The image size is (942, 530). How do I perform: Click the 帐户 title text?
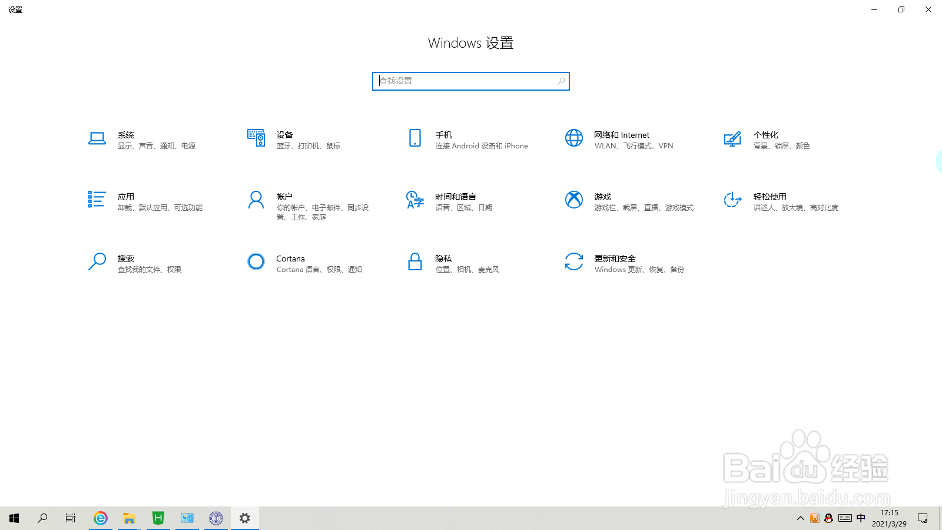pos(285,197)
